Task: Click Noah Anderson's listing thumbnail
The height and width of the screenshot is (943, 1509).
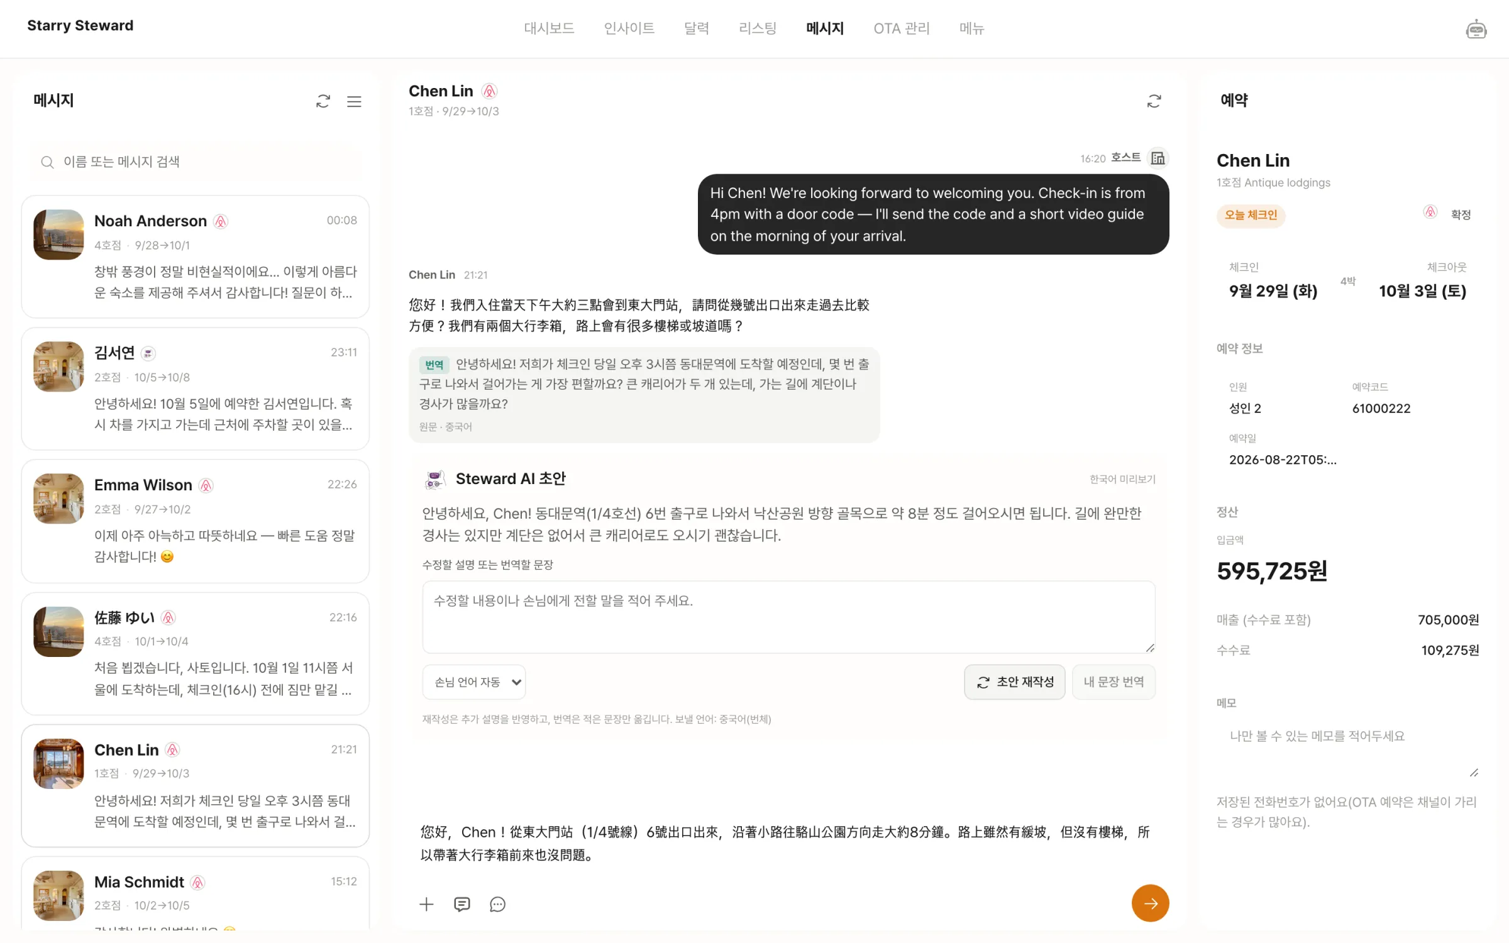Action: [x=58, y=234]
